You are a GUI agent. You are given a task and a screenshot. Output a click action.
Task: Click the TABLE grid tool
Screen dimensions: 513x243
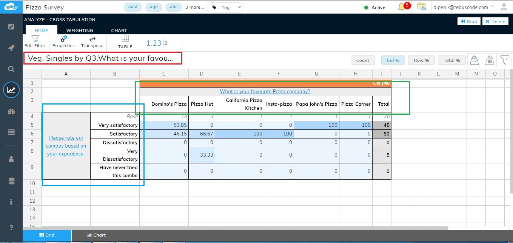click(125, 42)
